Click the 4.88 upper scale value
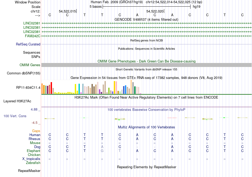The image size is (252, 177). point(34,109)
